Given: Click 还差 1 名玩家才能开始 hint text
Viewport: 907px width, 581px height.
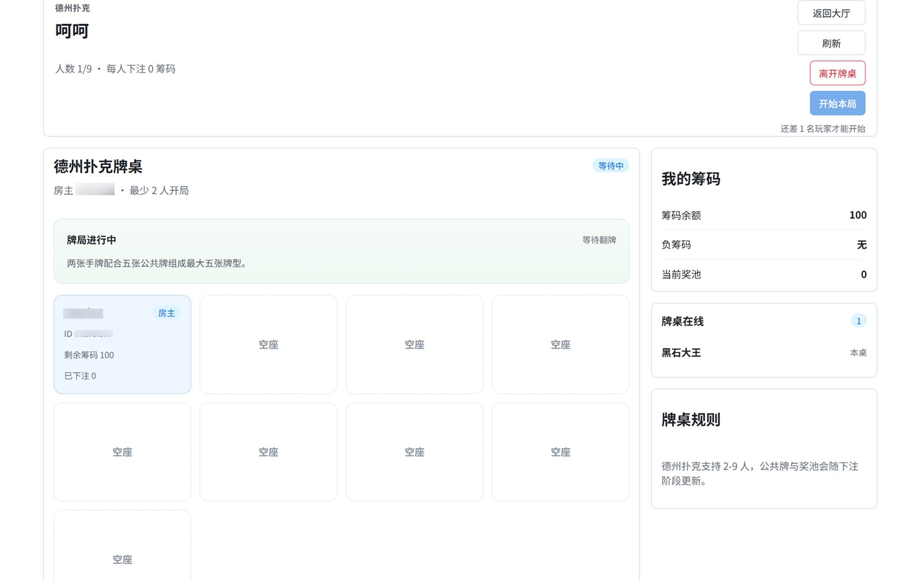Looking at the screenshot, I should click(823, 128).
